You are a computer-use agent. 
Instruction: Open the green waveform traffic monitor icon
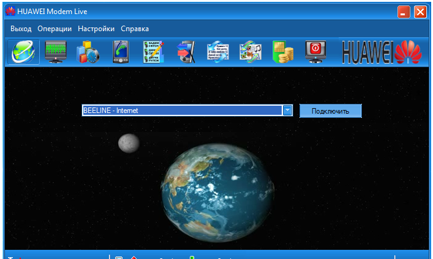click(x=56, y=52)
